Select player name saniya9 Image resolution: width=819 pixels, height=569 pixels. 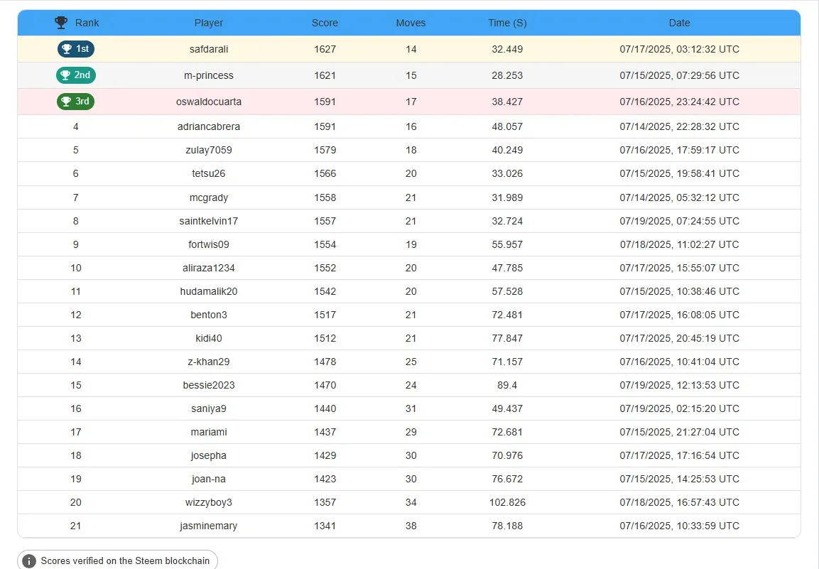tap(208, 408)
